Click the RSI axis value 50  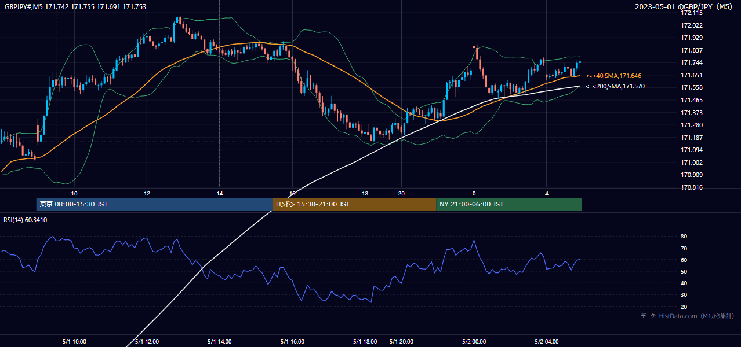point(684,271)
